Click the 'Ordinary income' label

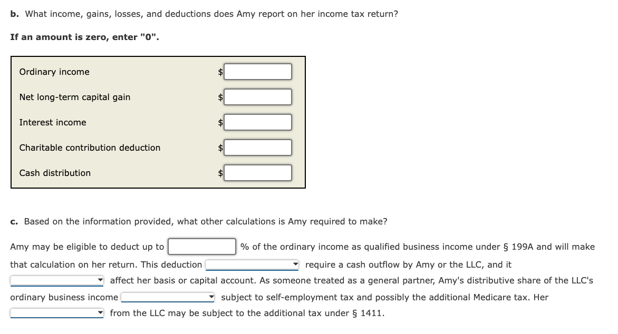pyautogui.click(x=54, y=72)
